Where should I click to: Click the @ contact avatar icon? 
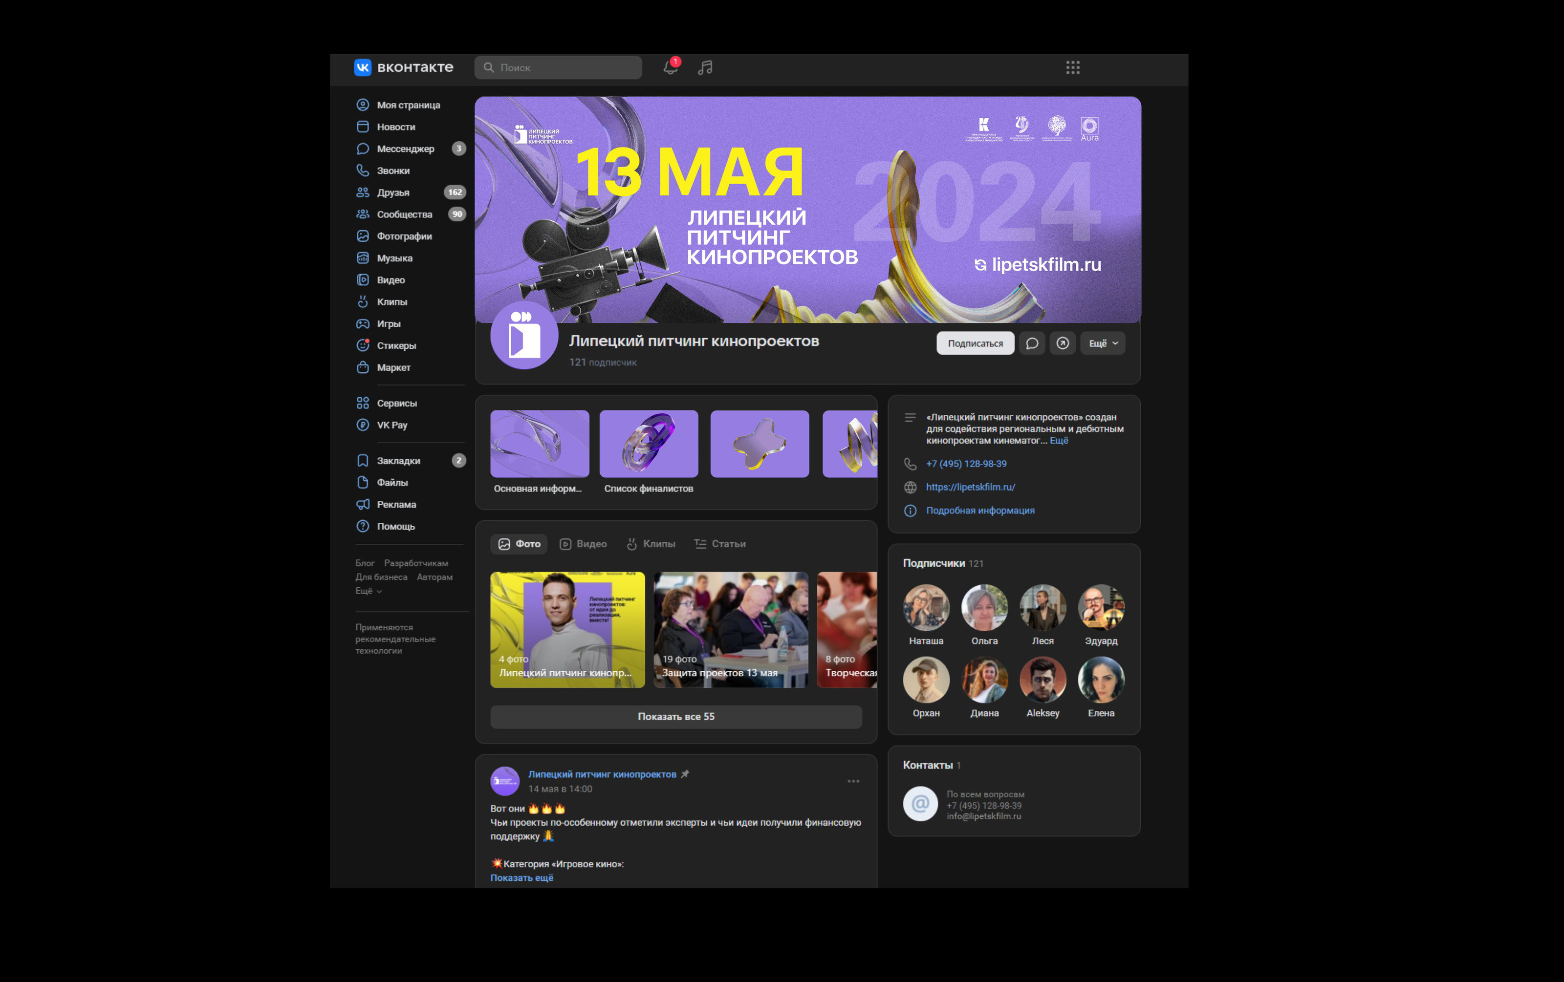click(x=920, y=804)
